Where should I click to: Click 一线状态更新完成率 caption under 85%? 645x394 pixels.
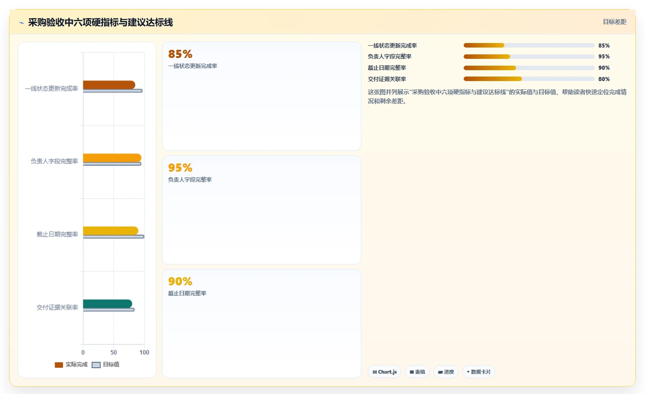pyautogui.click(x=193, y=66)
